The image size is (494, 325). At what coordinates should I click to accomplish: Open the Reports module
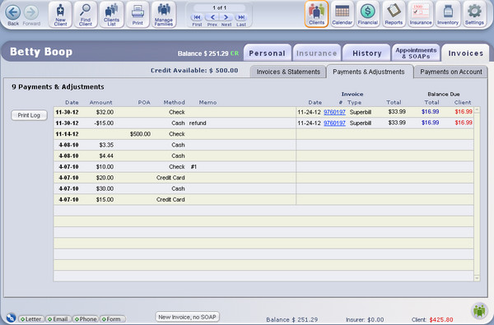click(394, 14)
